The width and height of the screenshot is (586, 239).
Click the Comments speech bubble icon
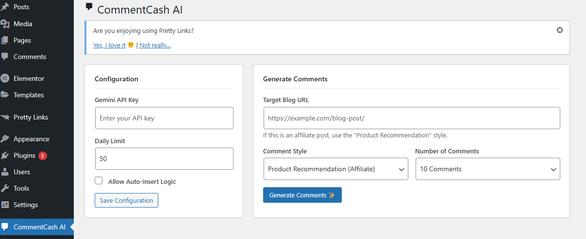pyautogui.click(x=5, y=57)
